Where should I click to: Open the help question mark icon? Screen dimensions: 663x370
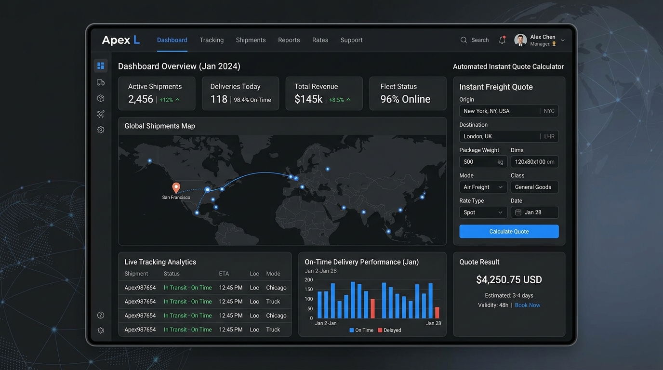coord(101,315)
